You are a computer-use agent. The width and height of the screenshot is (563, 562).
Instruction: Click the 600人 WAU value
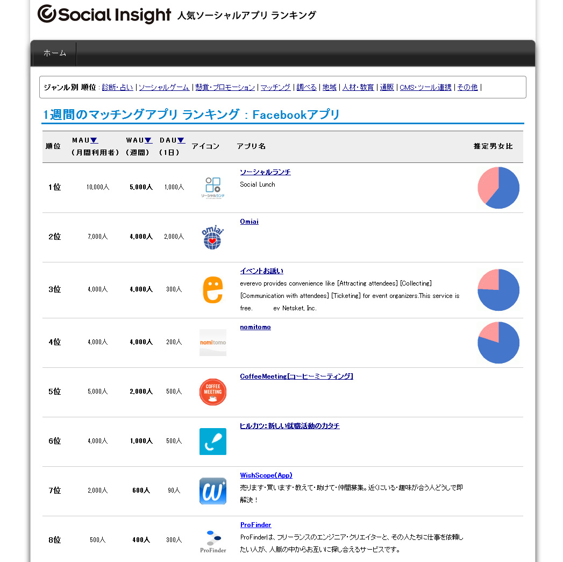(141, 490)
